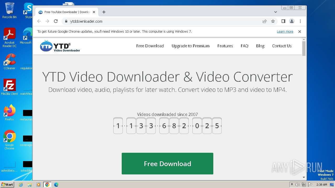The width and height of the screenshot is (335, 188).
Task: Select the Free YouTube Downloader tab
Action: pos(67,12)
